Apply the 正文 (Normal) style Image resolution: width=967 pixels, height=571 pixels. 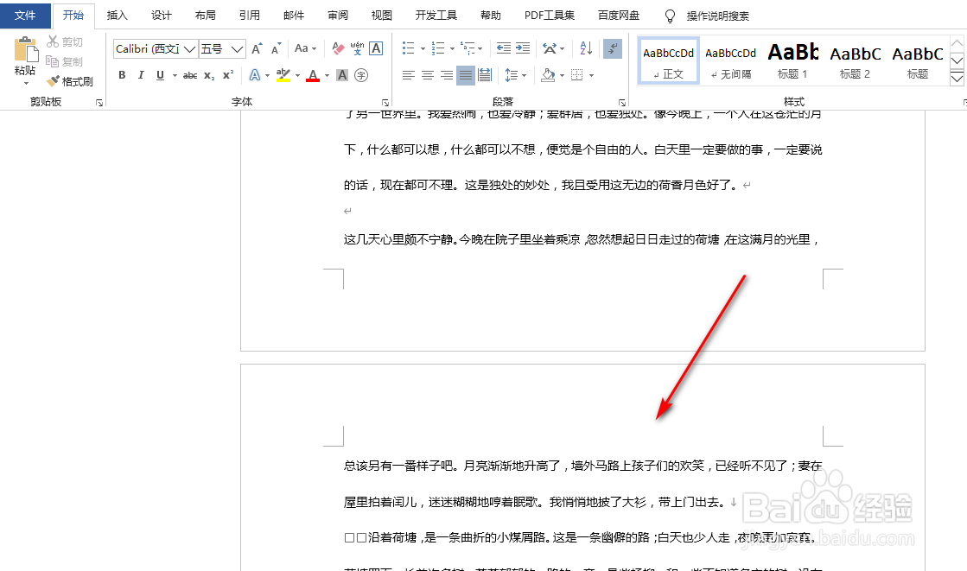pyautogui.click(x=669, y=60)
